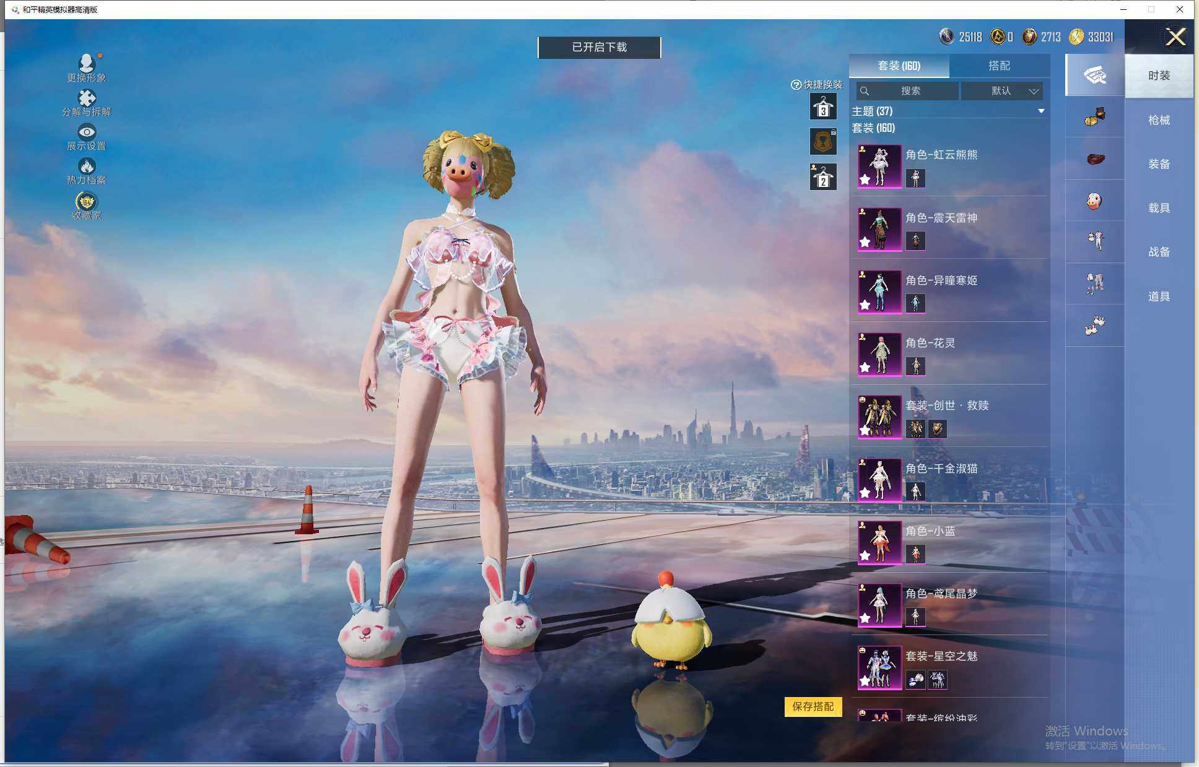1199x767 pixels.
Task: Open the hat and hair category icon
Action: (1094, 116)
